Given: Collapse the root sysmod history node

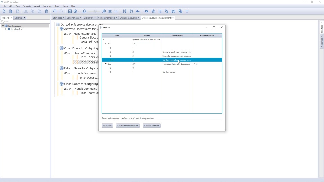Looking at the screenshot, I should point(104,40).
